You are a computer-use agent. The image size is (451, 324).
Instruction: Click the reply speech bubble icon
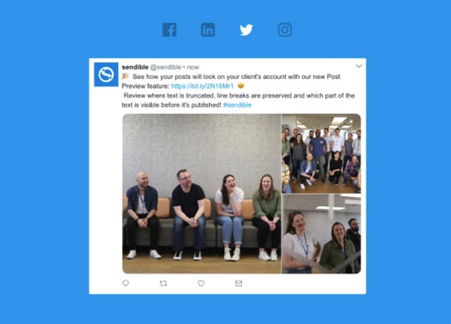(126, 283)
